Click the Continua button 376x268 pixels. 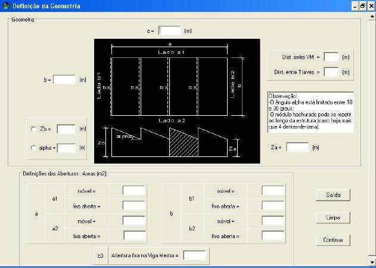click(333, 240)
